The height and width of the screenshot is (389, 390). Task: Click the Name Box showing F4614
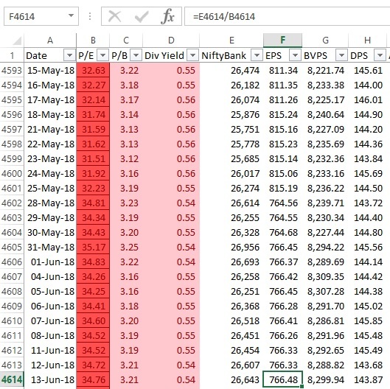[x=41, y=16]
